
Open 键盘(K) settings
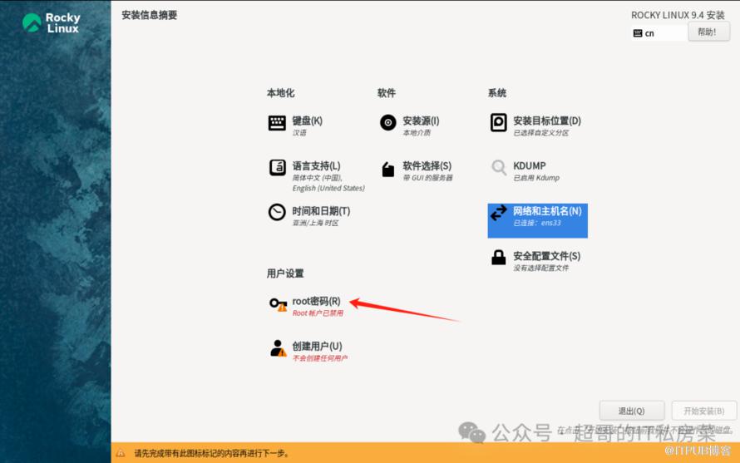[308, 121]
